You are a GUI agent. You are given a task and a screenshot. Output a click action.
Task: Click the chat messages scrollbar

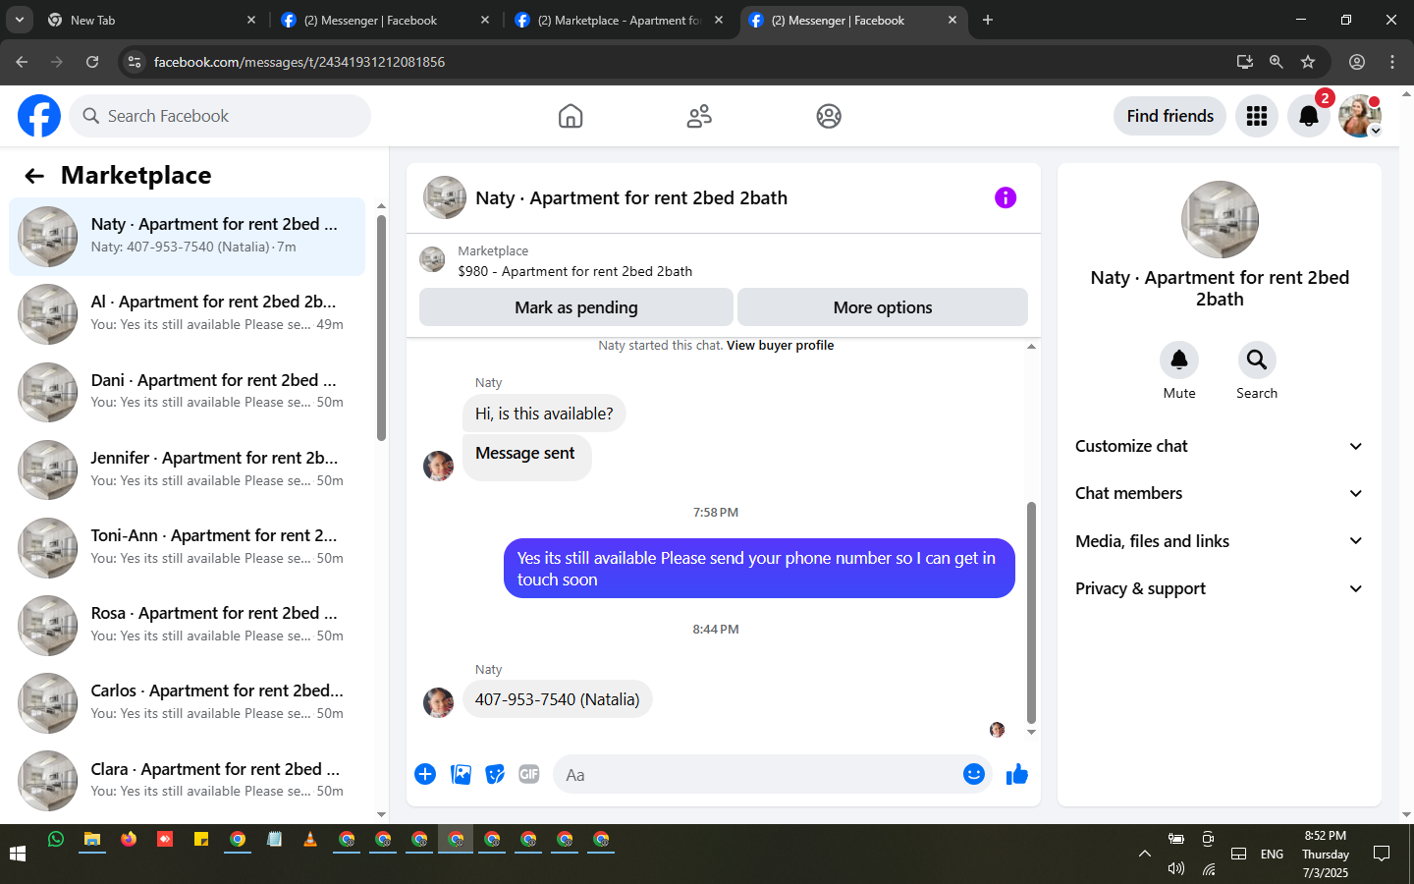pyautogui.click(x=1031, y=612)
